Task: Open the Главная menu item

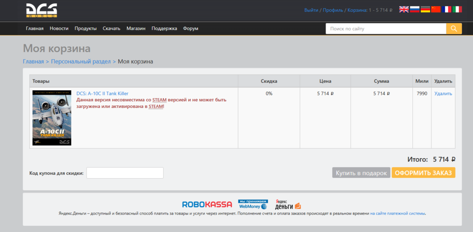Action: (x=35, y=29)
